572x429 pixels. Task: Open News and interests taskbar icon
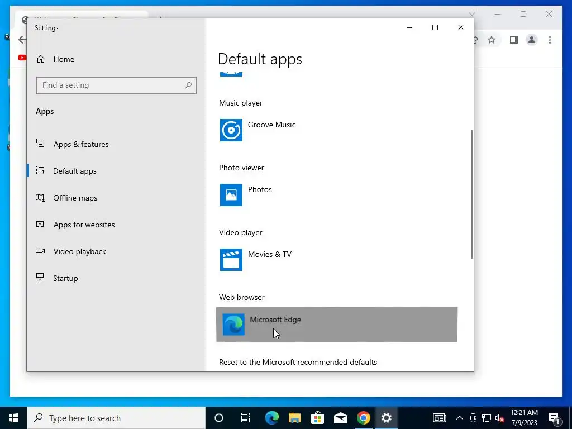[440, 418]
